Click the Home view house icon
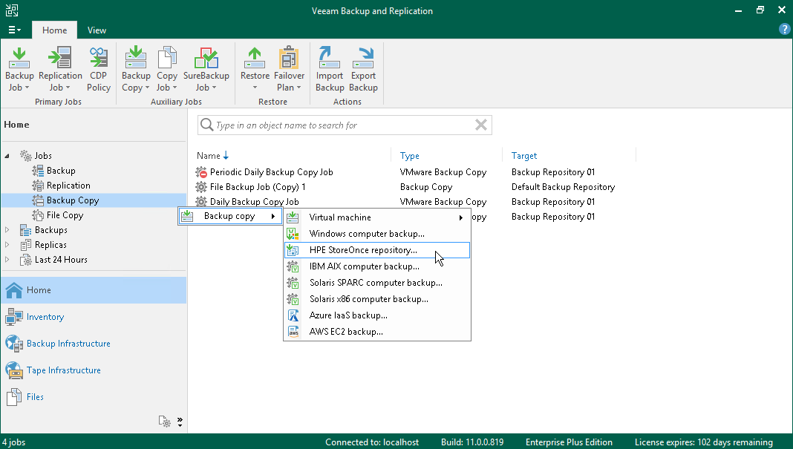Viewport: 793px width, 449px height. (x=13, y=290)
